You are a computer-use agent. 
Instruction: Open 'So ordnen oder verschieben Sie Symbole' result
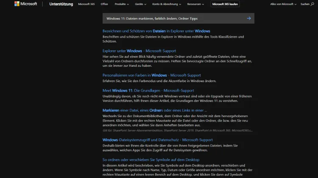click(151, 159)
